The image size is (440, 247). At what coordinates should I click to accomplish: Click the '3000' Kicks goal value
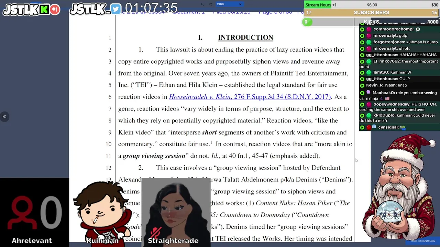[x=432, y=22]
